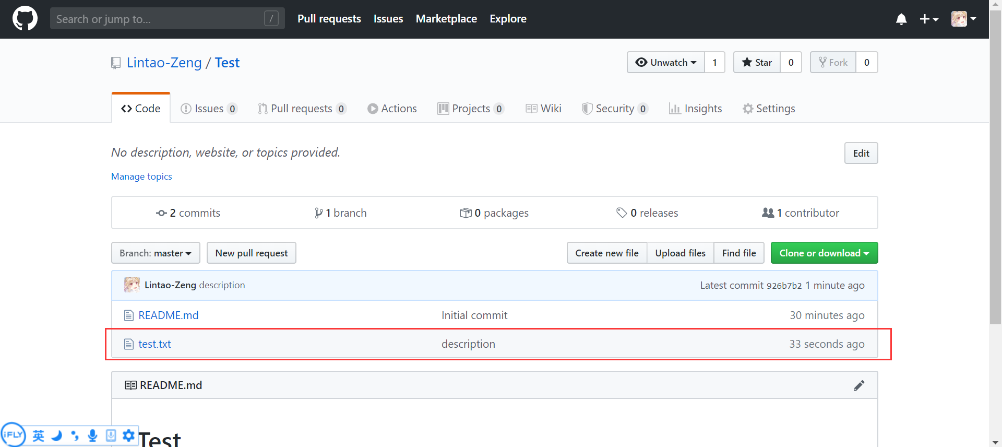Open Pull requests in top navigation
This screenshot has height=447, width=1002.
click(x=329, y=19)
